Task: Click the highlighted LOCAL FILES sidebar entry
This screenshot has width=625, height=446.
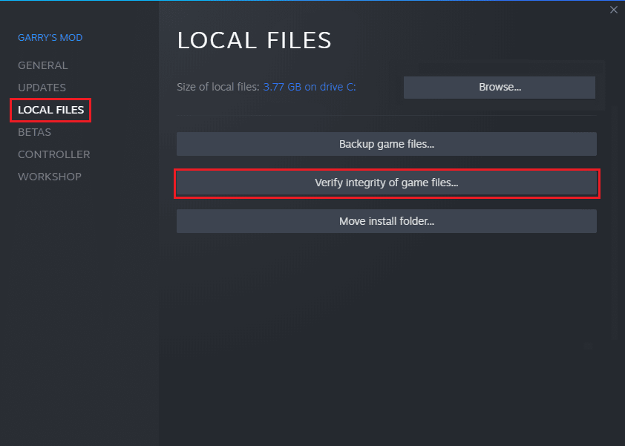Action: coord(50,110)
